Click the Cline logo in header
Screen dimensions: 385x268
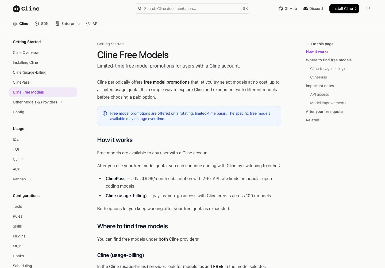26,9
